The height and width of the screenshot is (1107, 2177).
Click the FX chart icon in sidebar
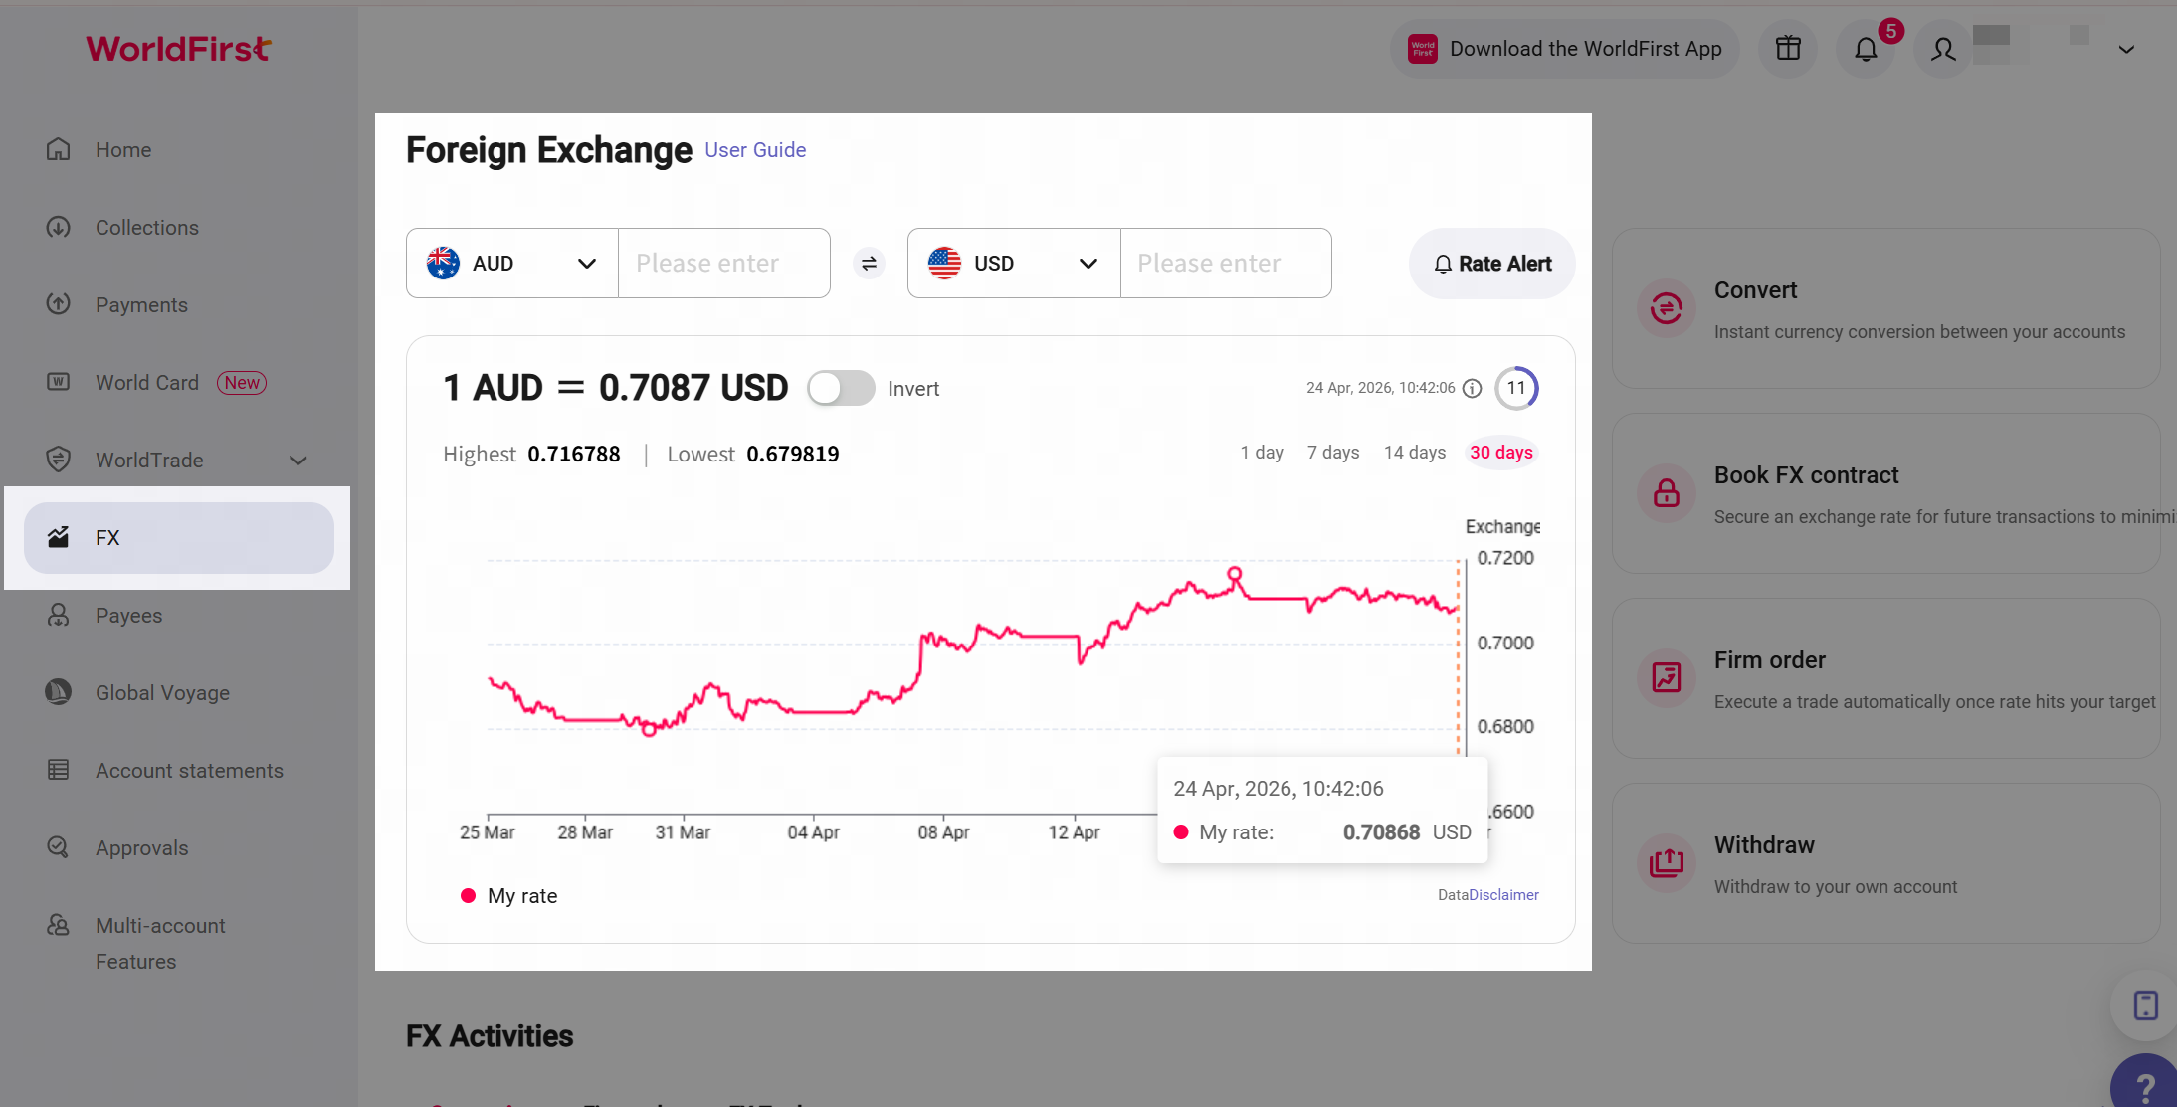pyautogui.click(x=59, y=537)
